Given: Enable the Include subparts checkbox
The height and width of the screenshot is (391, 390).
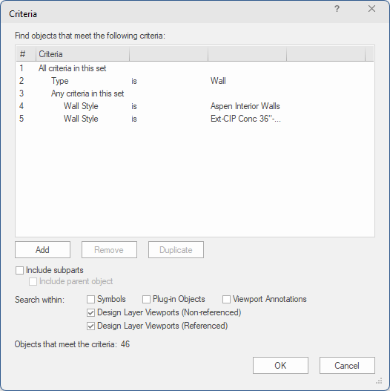Looking at the screenshot, I should [19, 270].
